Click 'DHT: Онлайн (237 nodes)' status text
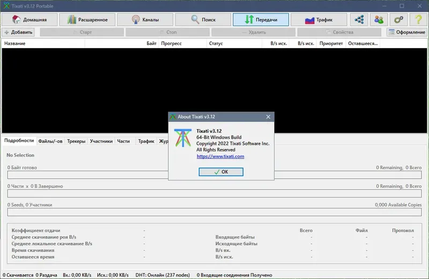This screenshot has height=279, width=429. tap(162, 275)
